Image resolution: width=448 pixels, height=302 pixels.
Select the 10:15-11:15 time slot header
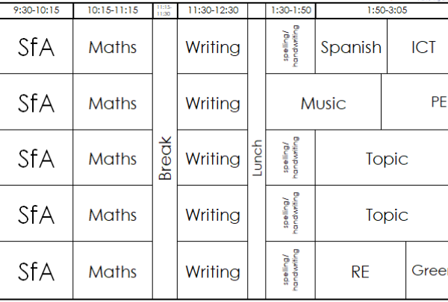click(x=113, y=11)
